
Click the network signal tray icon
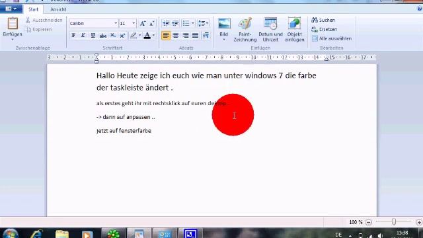click(370, 236)
